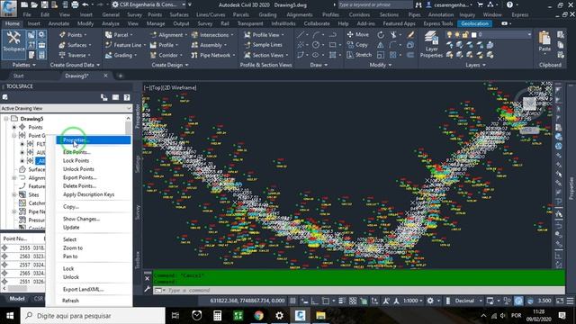The image size is (576, 324).
Task: Open the Alignment dropdown
Action: coord(168,35)
